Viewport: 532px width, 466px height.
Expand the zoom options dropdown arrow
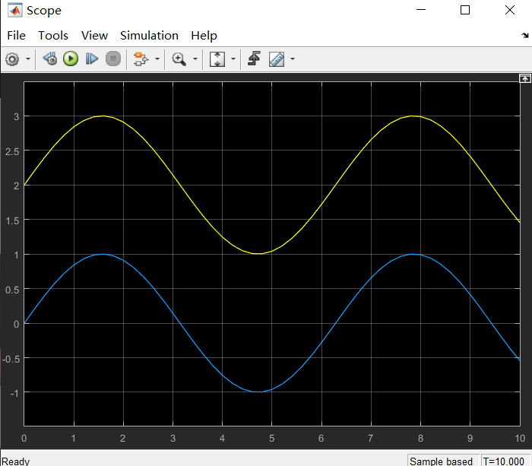click(x=195, y=59)
